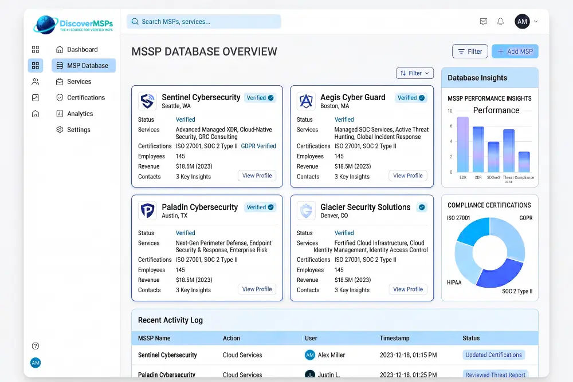Click the Glacier Security Solutions verified checkmark
The height and width of the screenshot is (382, 573).
[x=422, y=207]
